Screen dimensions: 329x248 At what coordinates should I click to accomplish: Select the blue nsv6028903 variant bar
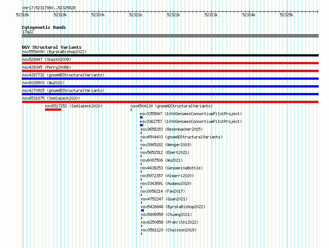click(170, 86)
